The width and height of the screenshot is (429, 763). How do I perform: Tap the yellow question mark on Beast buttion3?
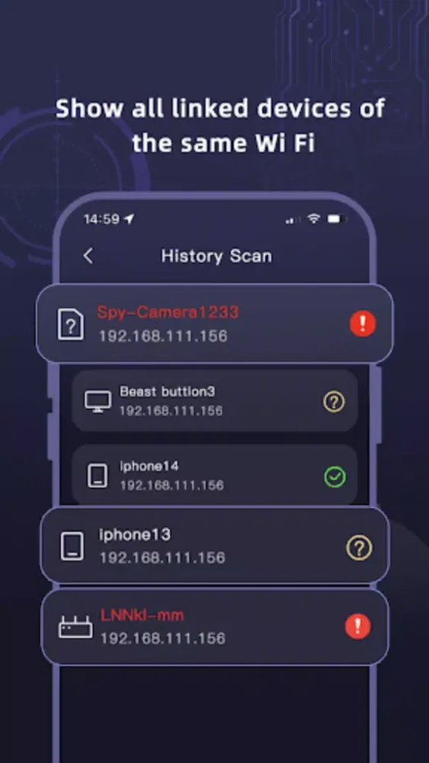point(334,402)
